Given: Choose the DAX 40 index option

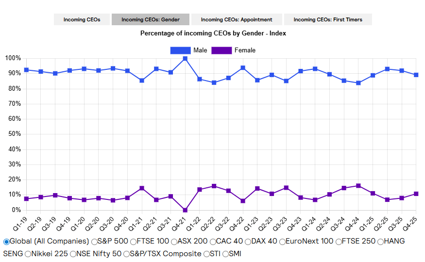Looking at the screenshot, I should pyautogui.click(x=248, y=242).
